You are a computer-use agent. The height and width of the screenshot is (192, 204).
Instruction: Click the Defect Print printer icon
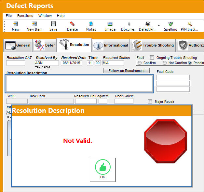(x=148, y=24)
